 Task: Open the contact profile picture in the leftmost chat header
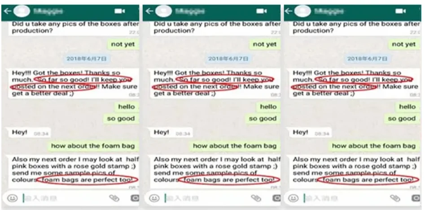click(21, 11)
